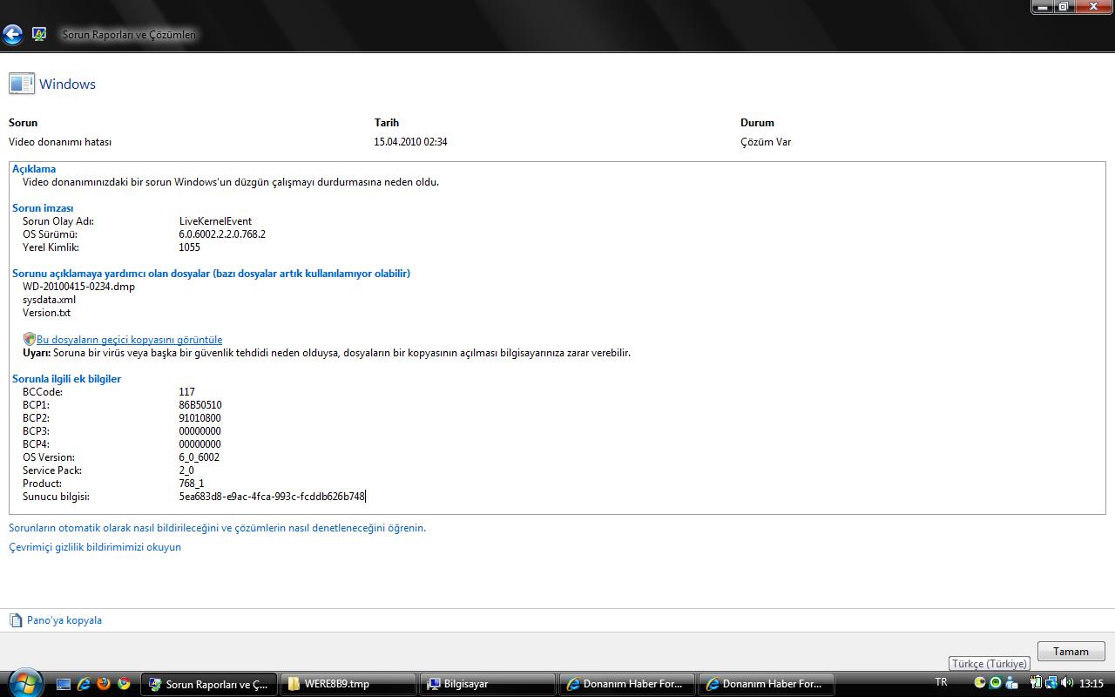
Task: Click BCCode value '117'
Action: point(186,392)
